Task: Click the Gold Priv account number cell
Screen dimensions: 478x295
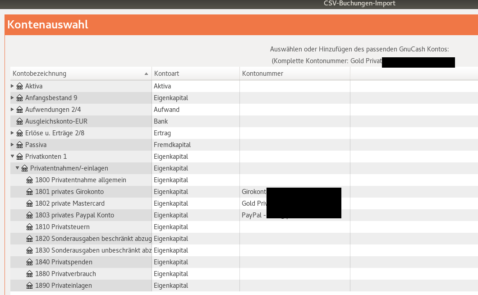Action: pyautogui.click(x=295, y=203)
